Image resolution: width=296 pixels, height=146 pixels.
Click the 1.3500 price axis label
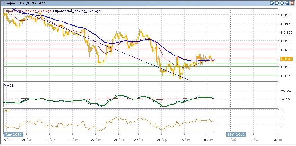(x=286, y=15)
